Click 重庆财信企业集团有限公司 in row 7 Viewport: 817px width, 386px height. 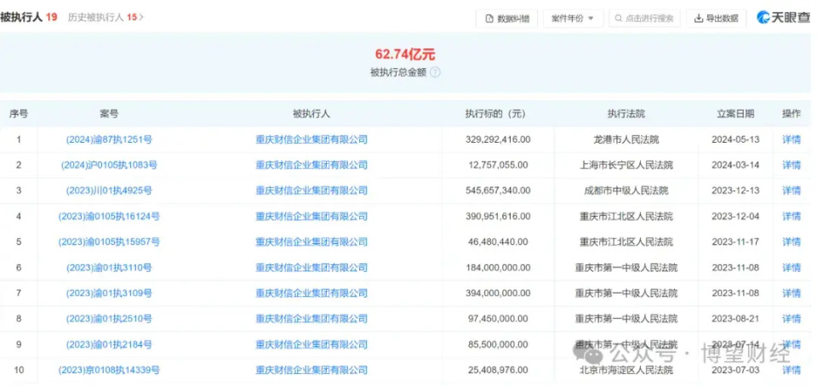[311, 293]
